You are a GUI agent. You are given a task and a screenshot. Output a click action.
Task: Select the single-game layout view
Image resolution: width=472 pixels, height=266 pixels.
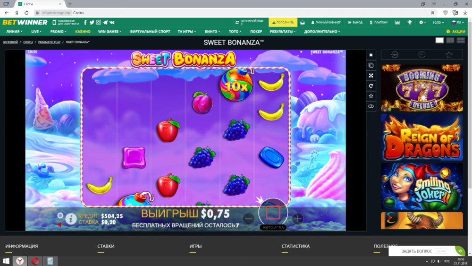pos(439,41)
